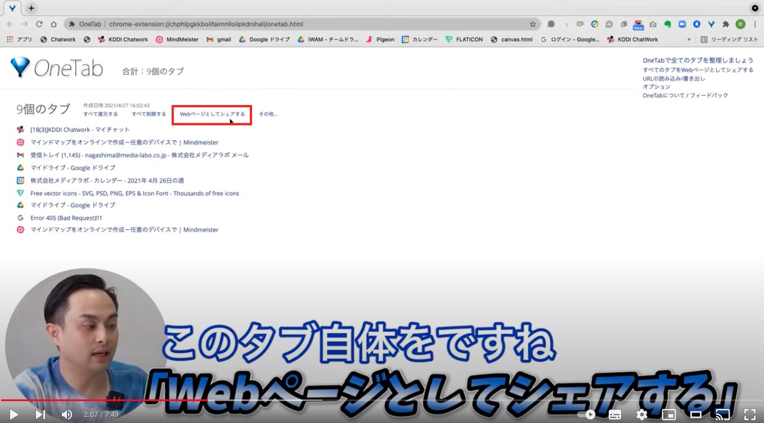Click the browser forward arrow
Image resolution: width=764 pixels, height=423 pixels.
(24, 24)
